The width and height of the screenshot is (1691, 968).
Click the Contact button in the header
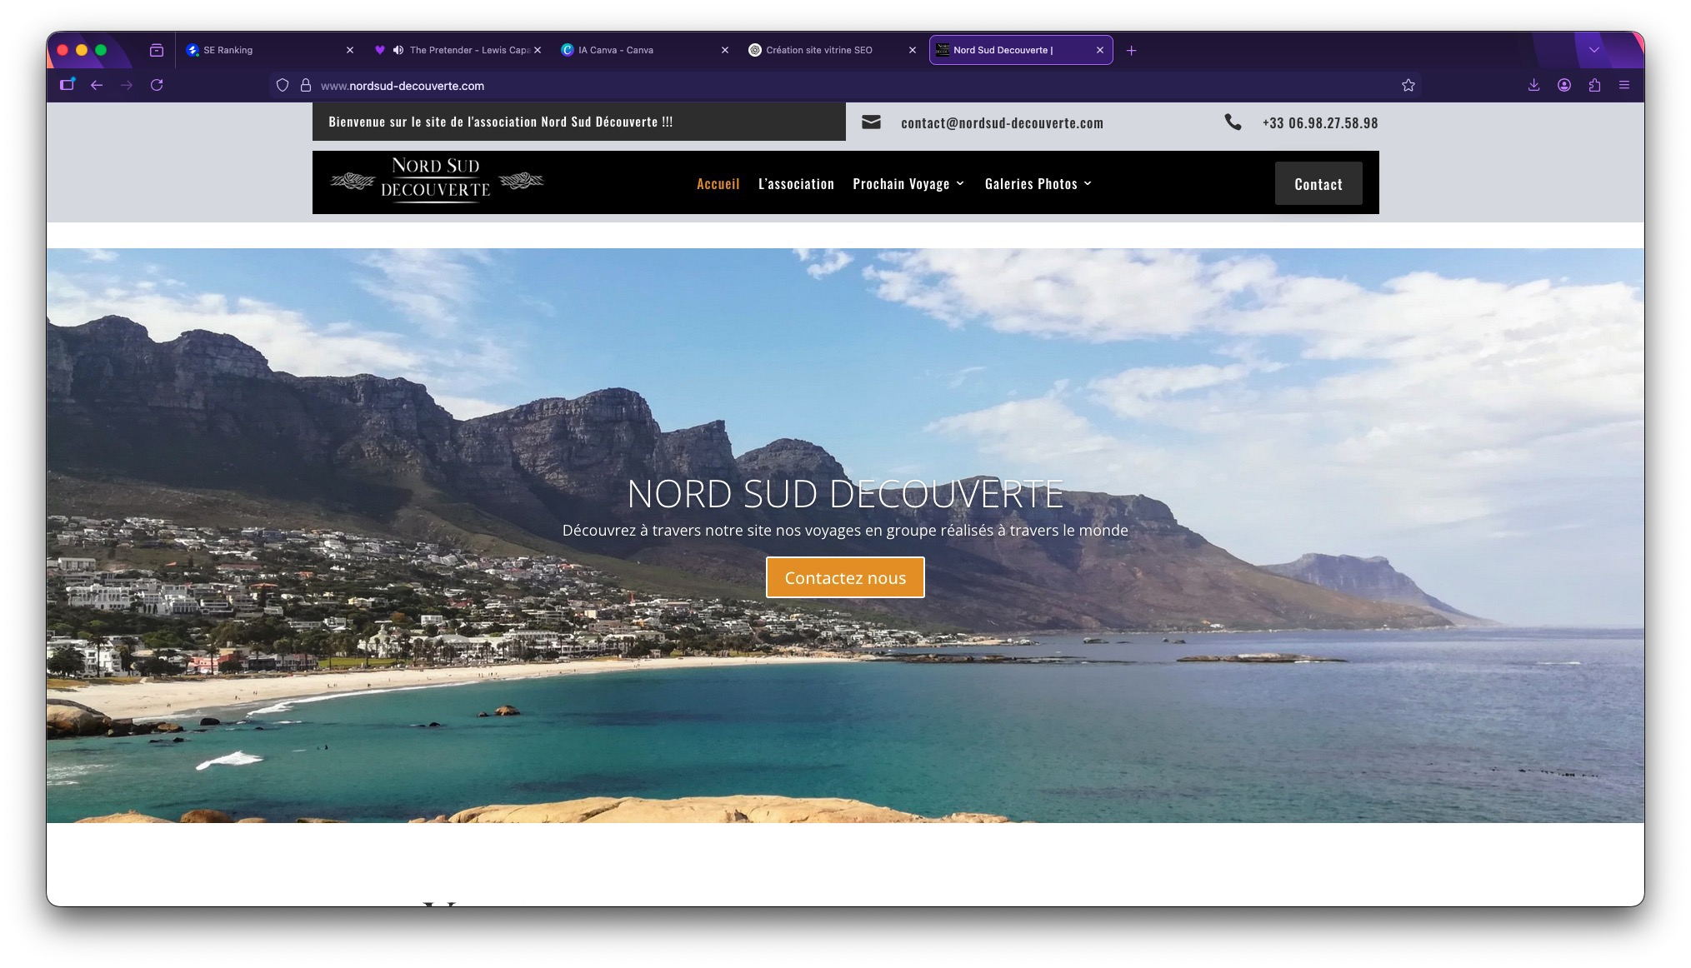pos(1318,183)
